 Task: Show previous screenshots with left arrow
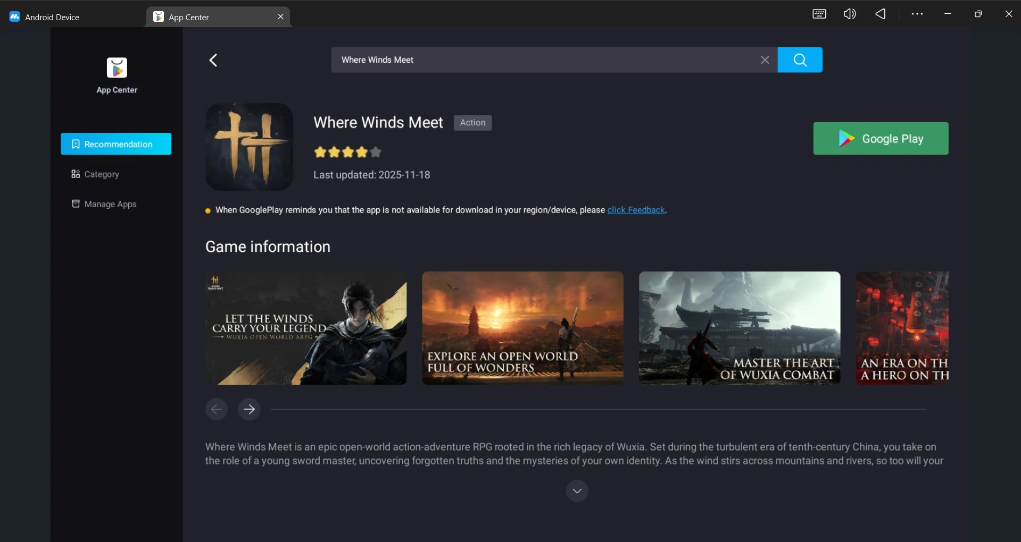coord(217,409)
